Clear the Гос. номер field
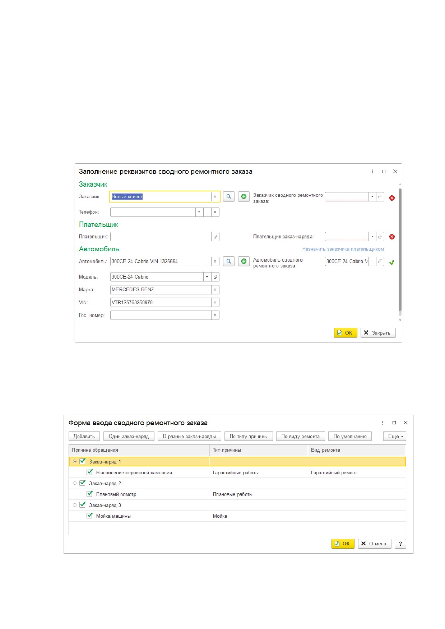The width and height of the screenshot is (445, 629). coord(215,315)
